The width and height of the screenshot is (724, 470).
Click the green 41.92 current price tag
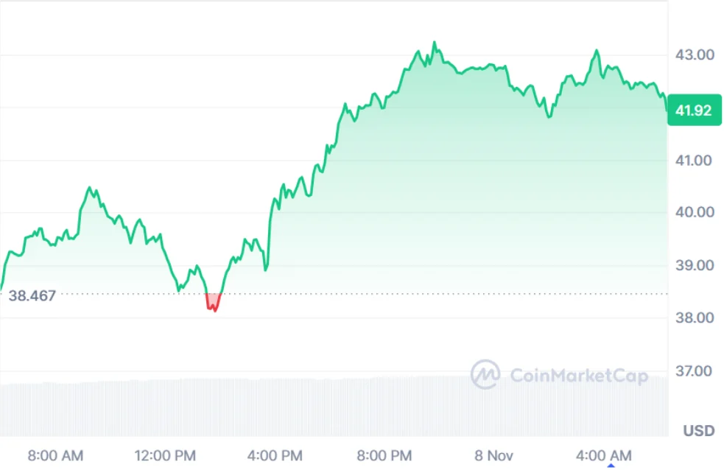694,111
